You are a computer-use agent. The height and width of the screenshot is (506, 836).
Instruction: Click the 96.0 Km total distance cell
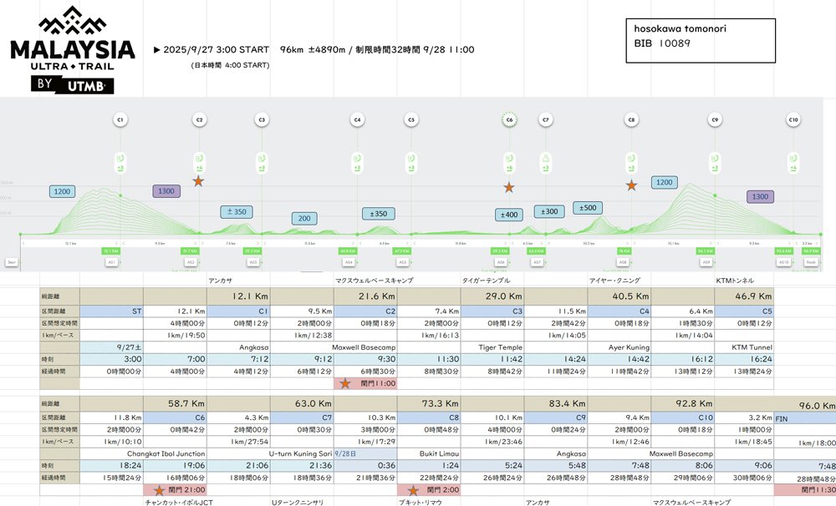click(807, 405)
